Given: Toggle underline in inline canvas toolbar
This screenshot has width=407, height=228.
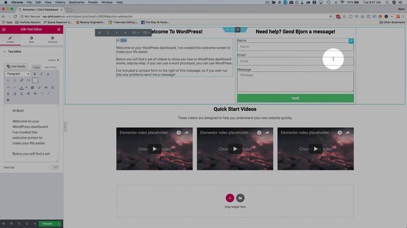Looking at the screenshot, I should [107, 32].
